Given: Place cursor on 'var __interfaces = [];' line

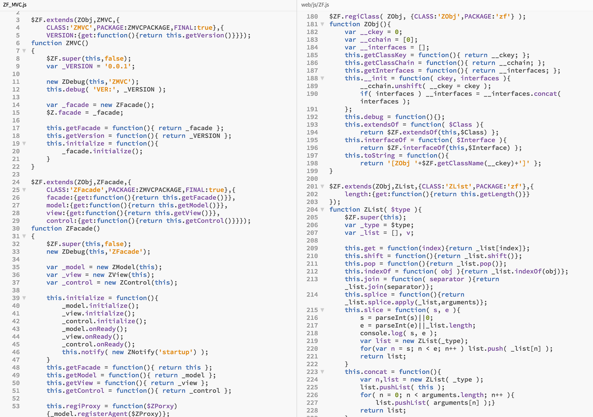Looking at the screenshot, I should coord(387,47).
